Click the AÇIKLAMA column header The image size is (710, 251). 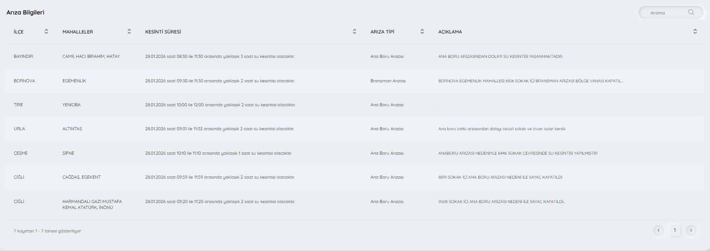tap(450, 32)
